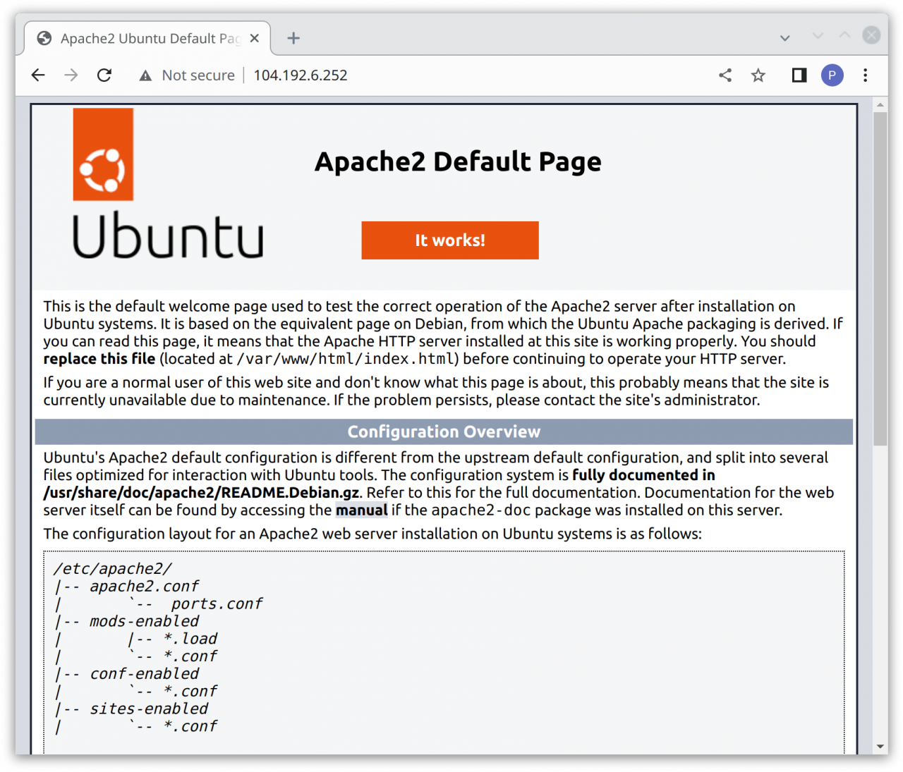The height and width of the screenshot is (772, 903).
Task: Switch to the Apache2 Ubuntu Default tab
Action: point(141,38)
